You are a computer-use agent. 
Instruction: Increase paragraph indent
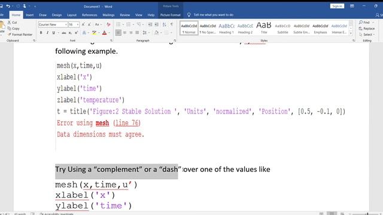click(156, 24)
